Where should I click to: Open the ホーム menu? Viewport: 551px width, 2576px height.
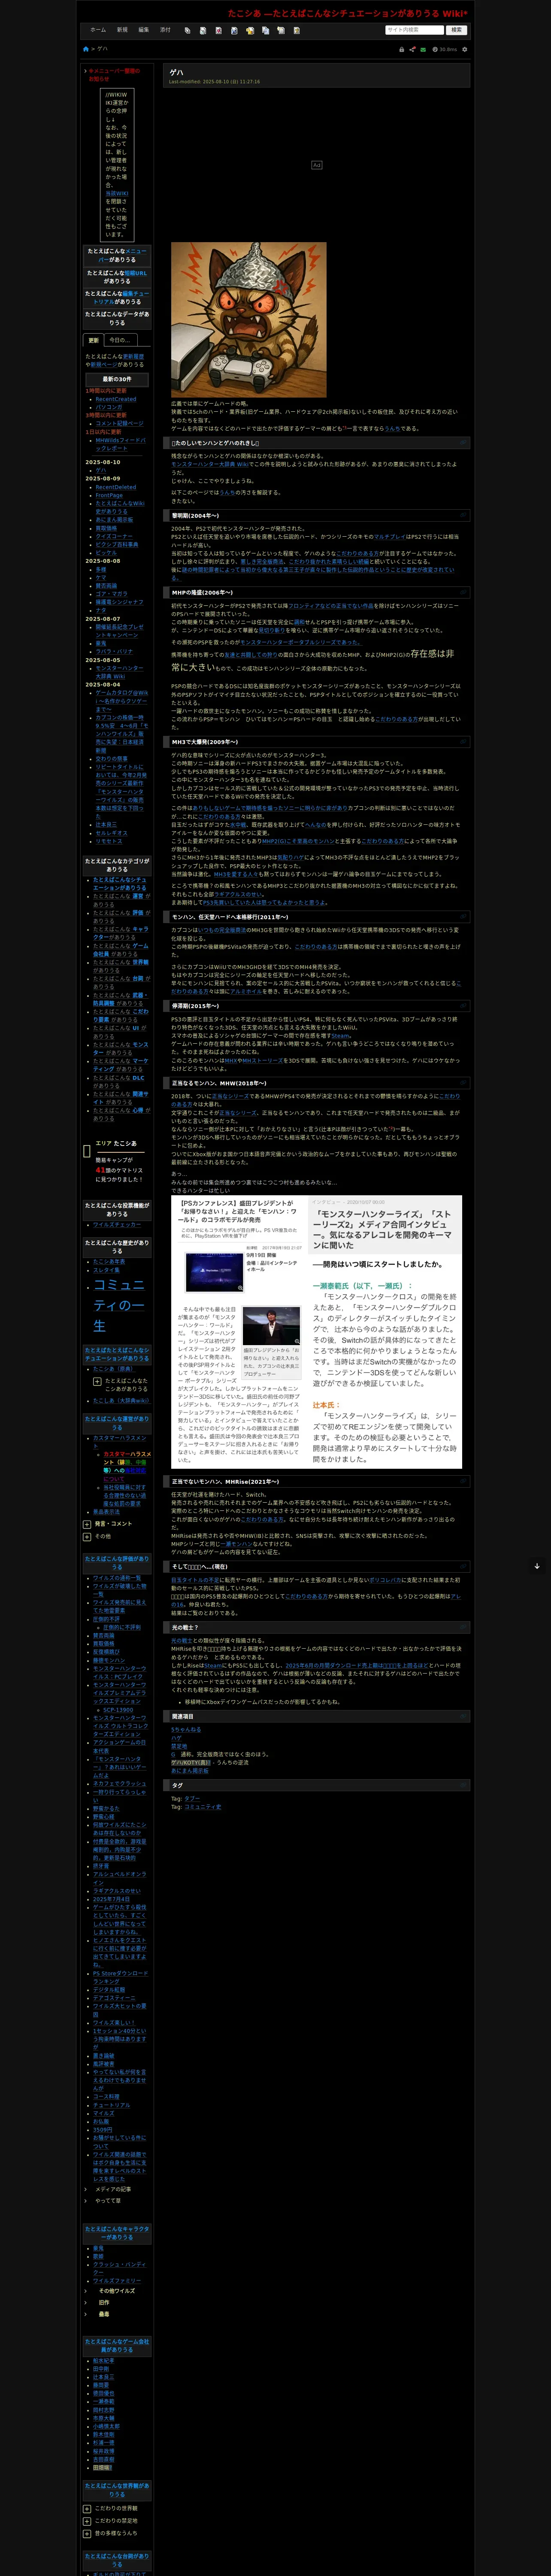[x=98, y=30]
